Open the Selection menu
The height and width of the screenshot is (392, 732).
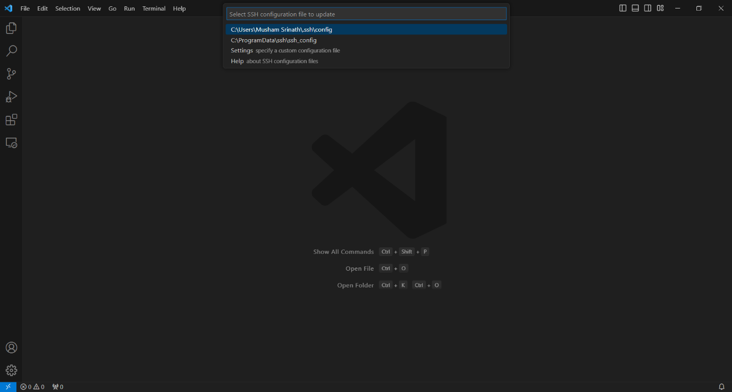(x=68, y=8)
